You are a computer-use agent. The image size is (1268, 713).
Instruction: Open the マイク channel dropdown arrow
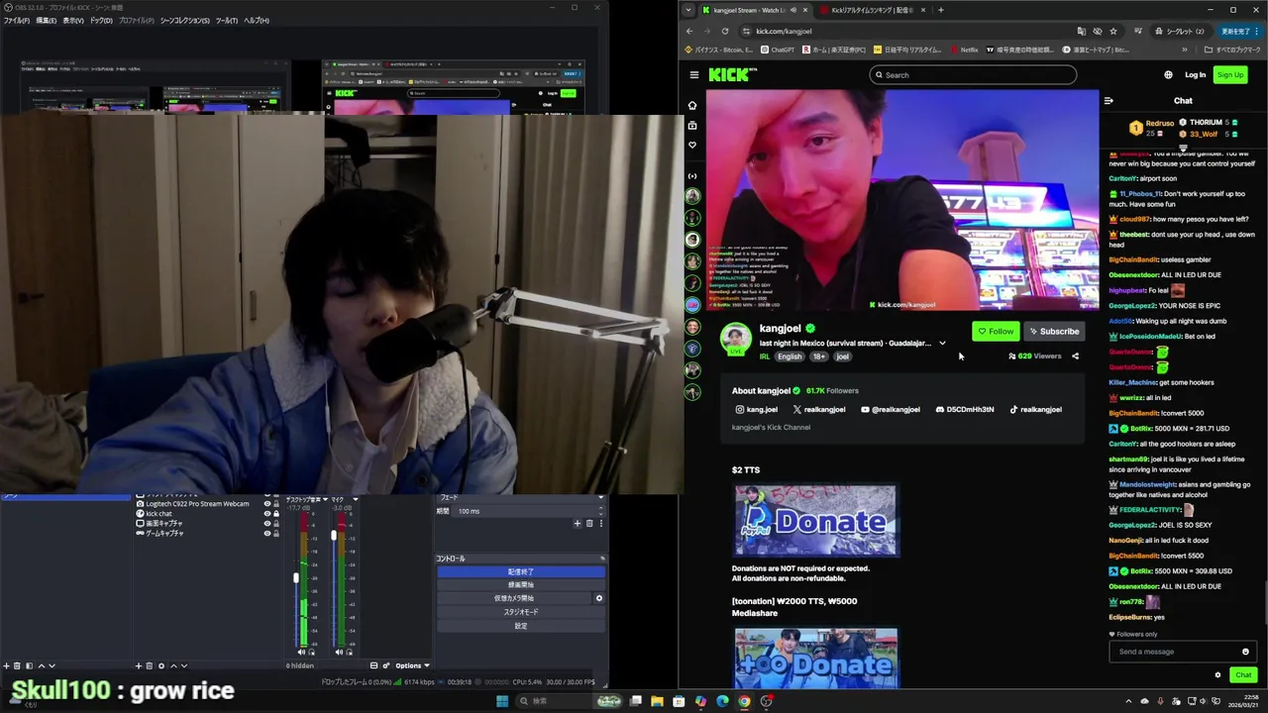tap(356, 499)
